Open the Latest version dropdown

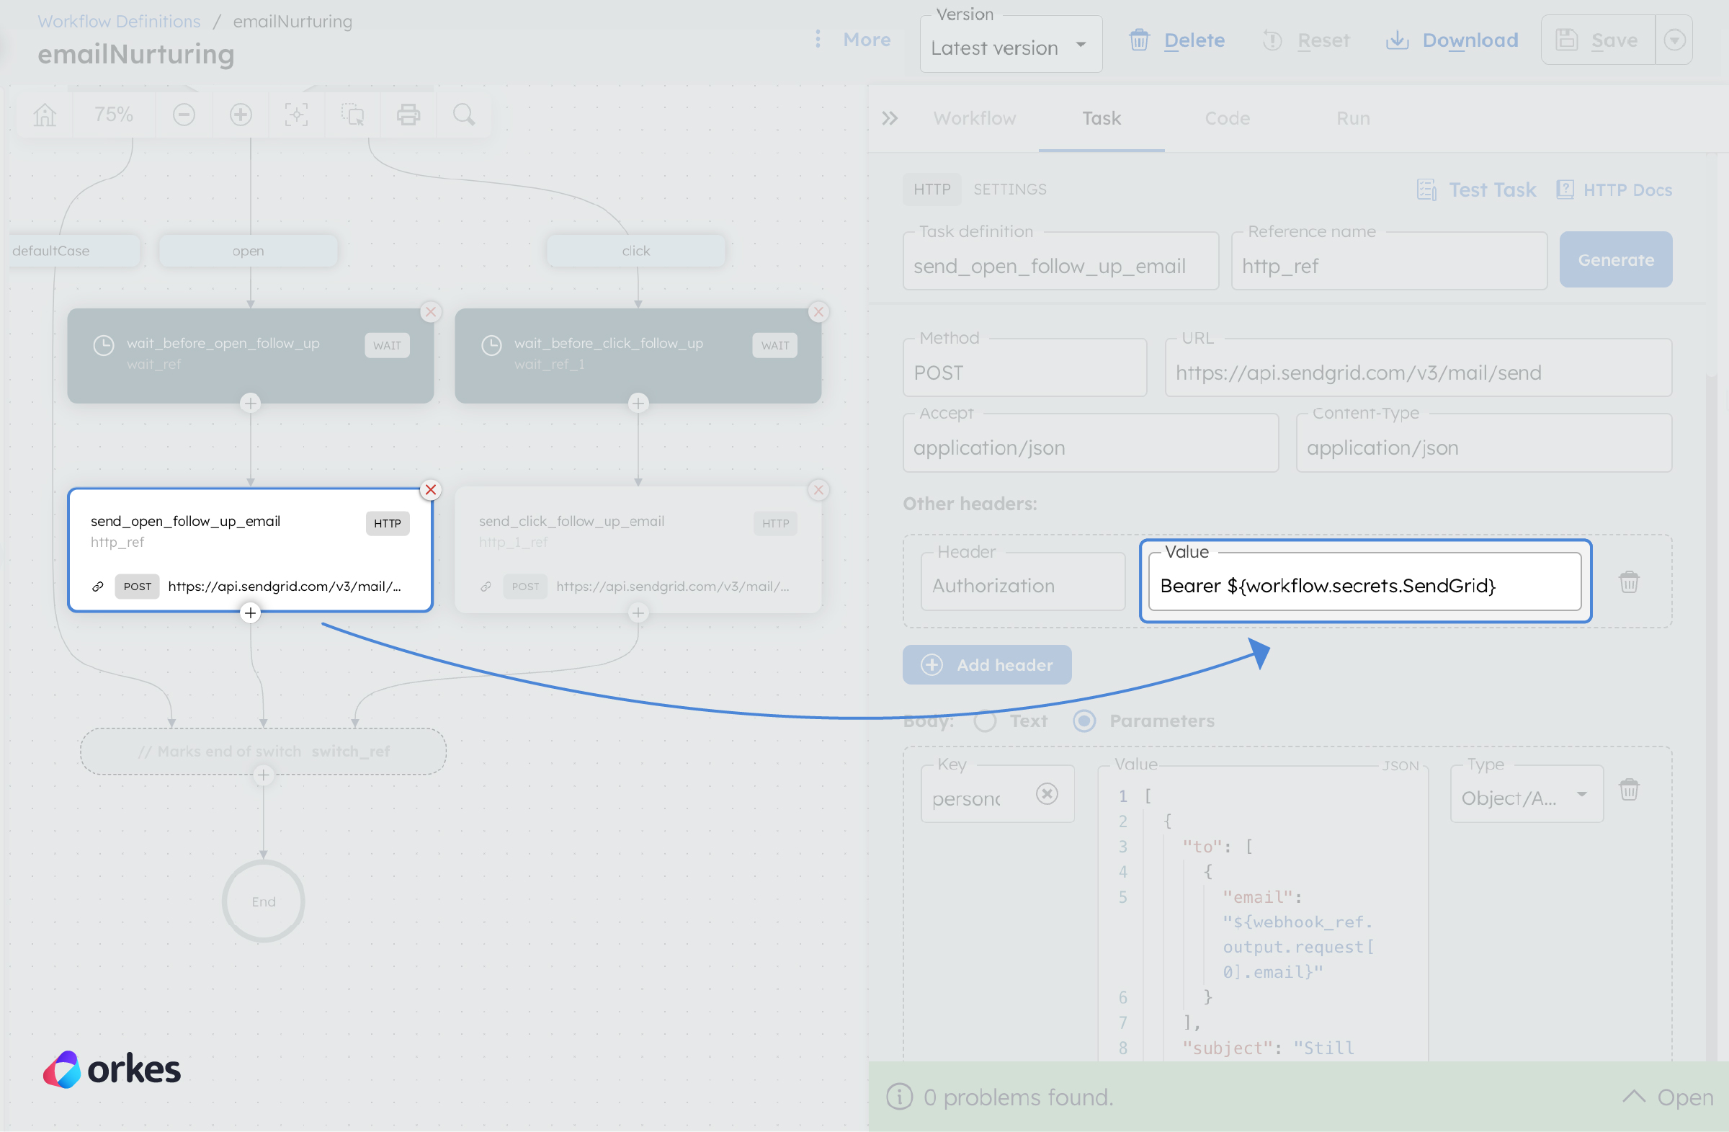(x=1011, y=46)
